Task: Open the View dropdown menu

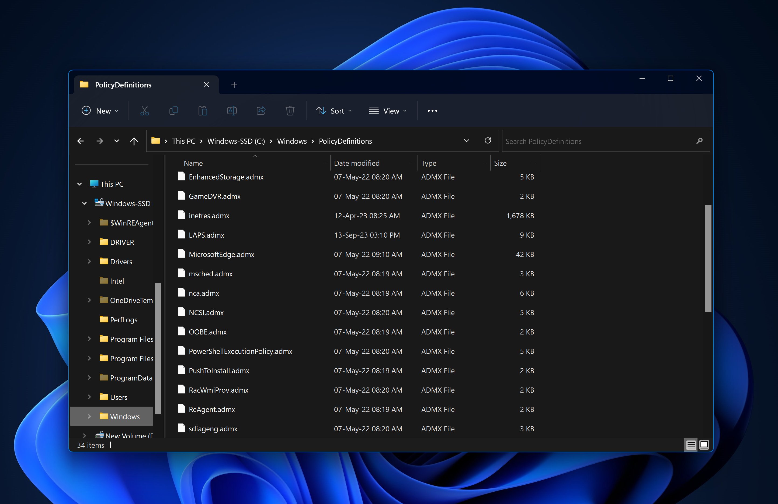Action: point(388,111)
